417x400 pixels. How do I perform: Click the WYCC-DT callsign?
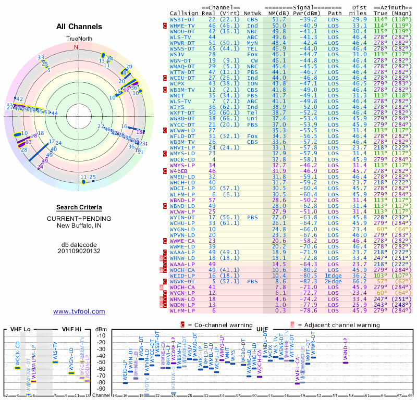(182, 124)
